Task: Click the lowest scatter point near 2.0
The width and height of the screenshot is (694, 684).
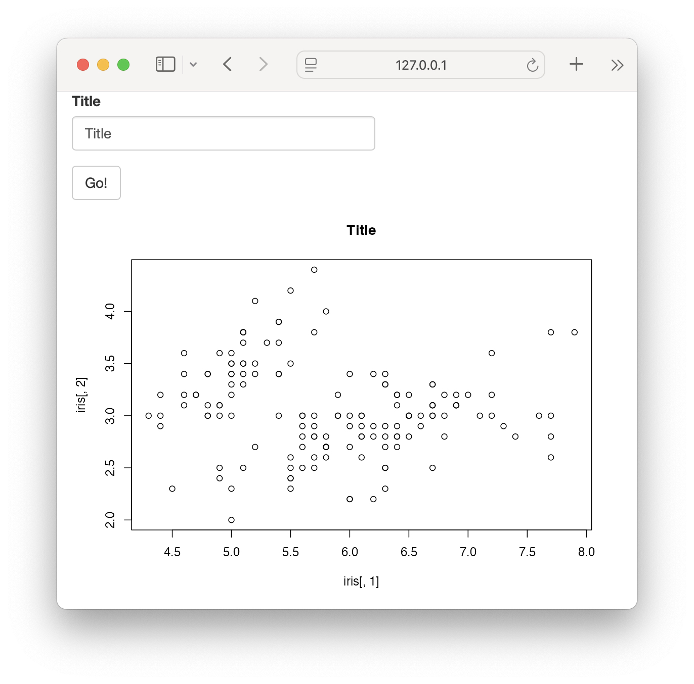Action: [x=231, y=520]
